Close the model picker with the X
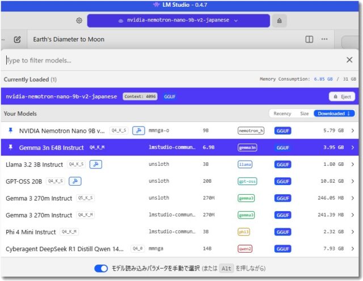This screenshot has height=281, width=363. tap(349, 60)
